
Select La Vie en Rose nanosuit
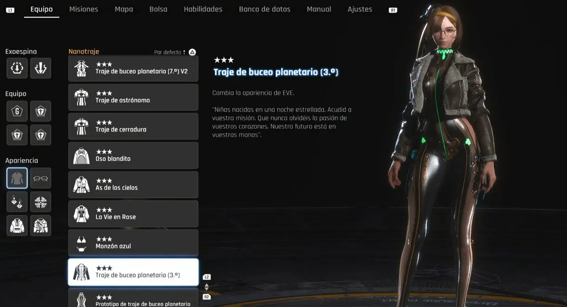click(133, 214)
